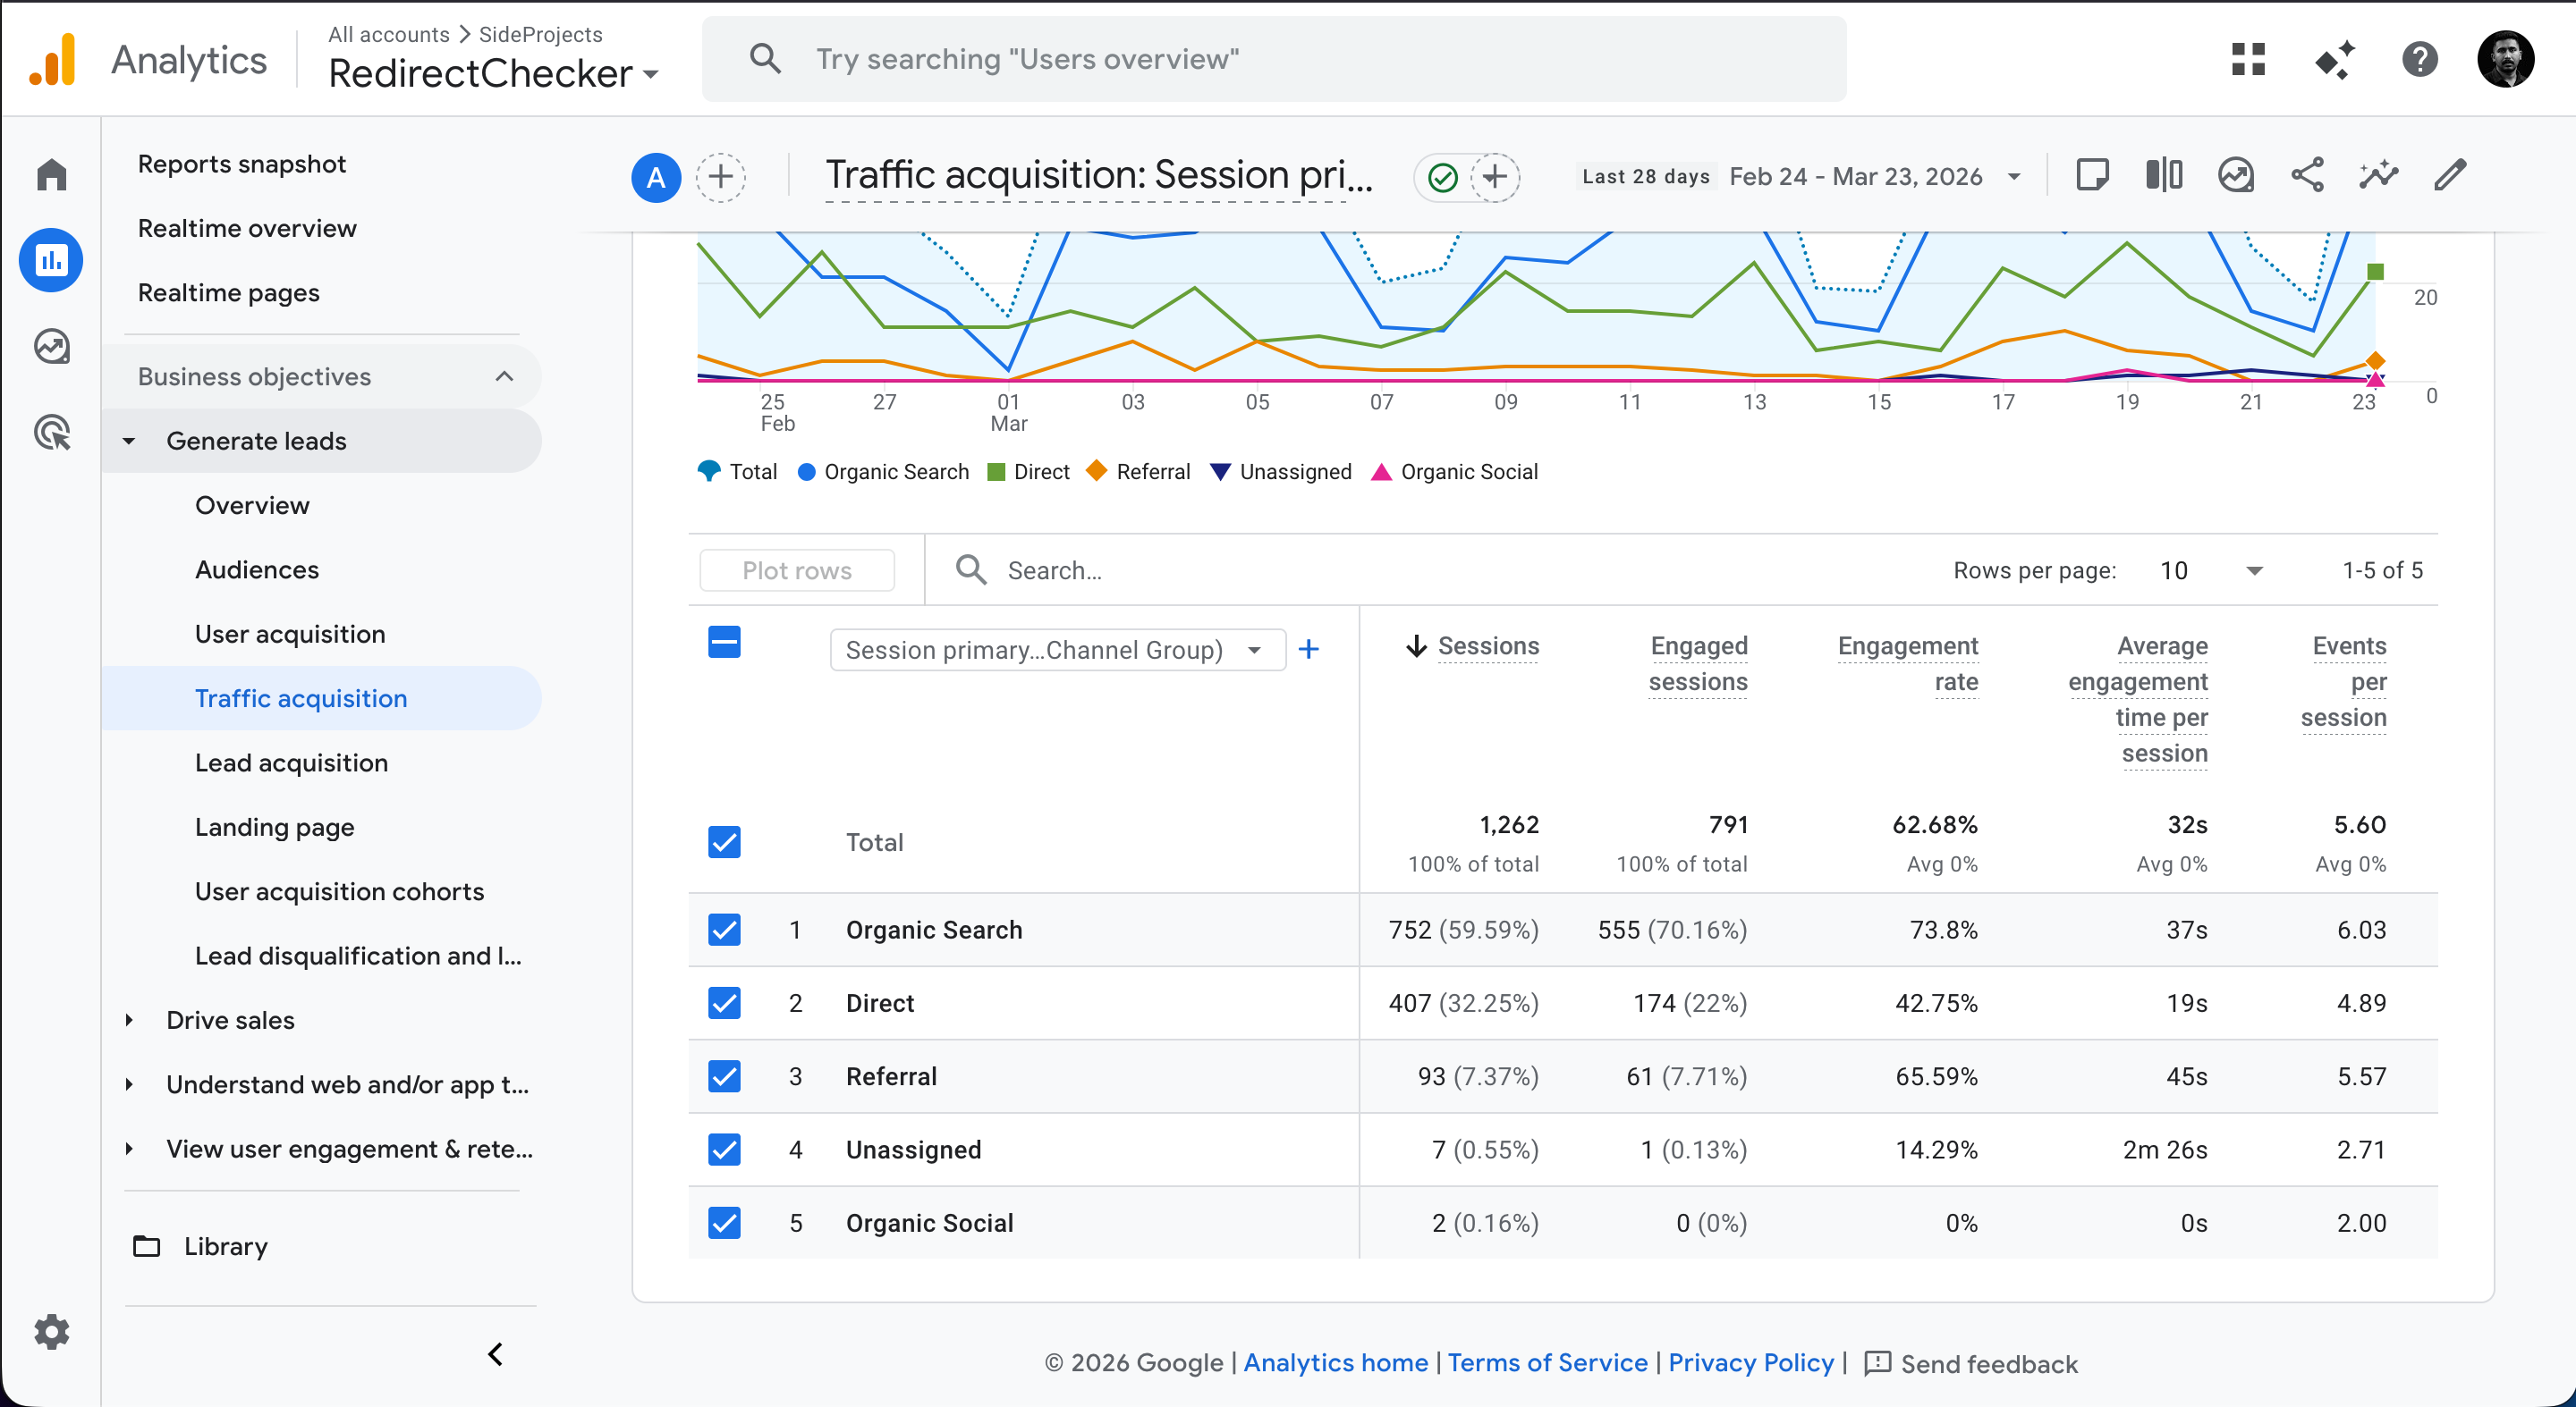Uncheck the Referral row checkbox
Image resolution: width=2576 pixels, height=1407 pixels.
click(x=724, y=1076)
